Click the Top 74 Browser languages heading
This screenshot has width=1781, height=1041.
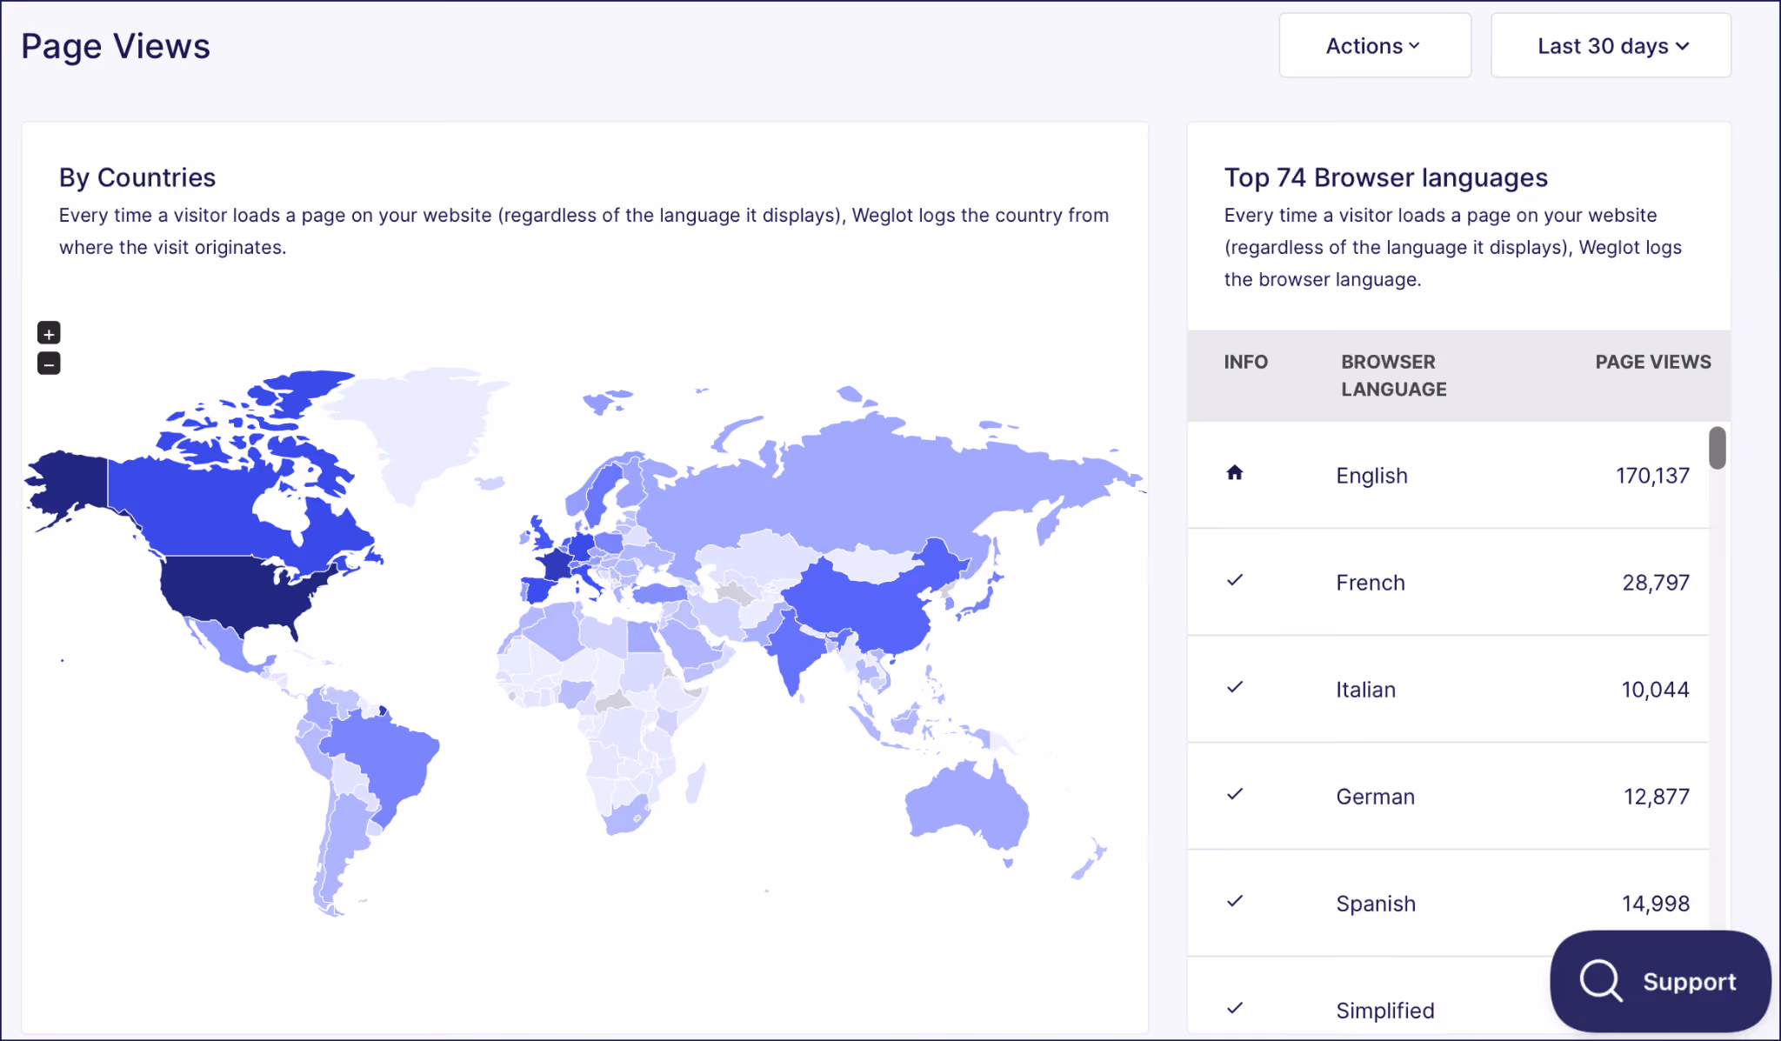[x=1386, y=177]
